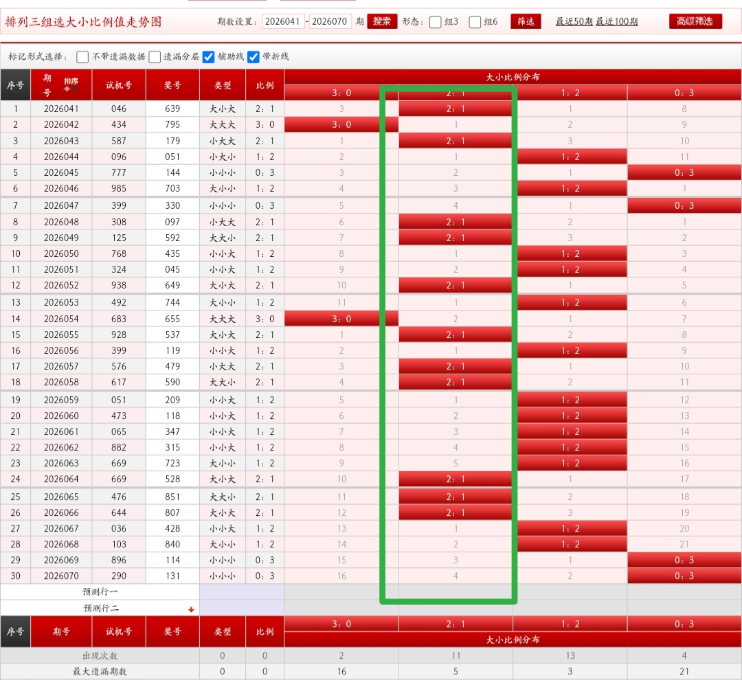Viewport: 742px width, 680px height.
Task: Disable the 带折线 checkbox
Action: coord(254,57)
